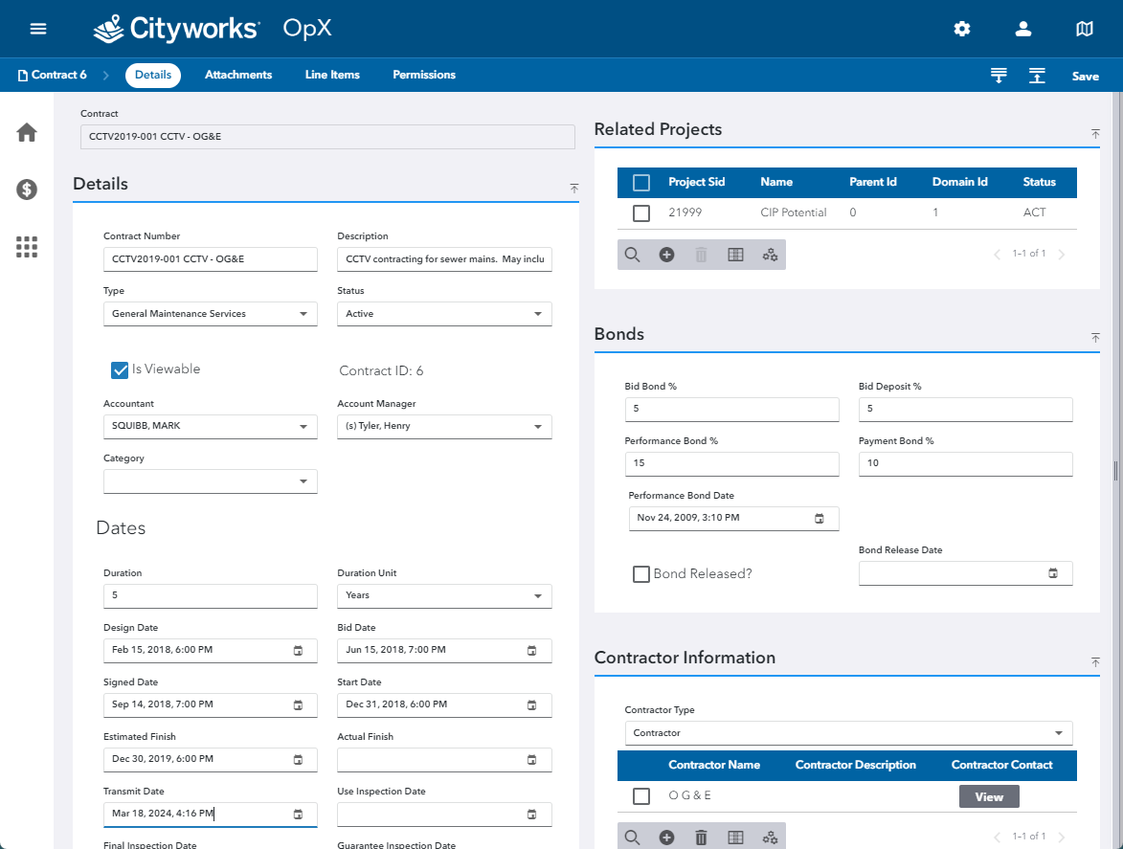
Task: Check the O G & E contractor checkbox
Action: pos(641,796)
